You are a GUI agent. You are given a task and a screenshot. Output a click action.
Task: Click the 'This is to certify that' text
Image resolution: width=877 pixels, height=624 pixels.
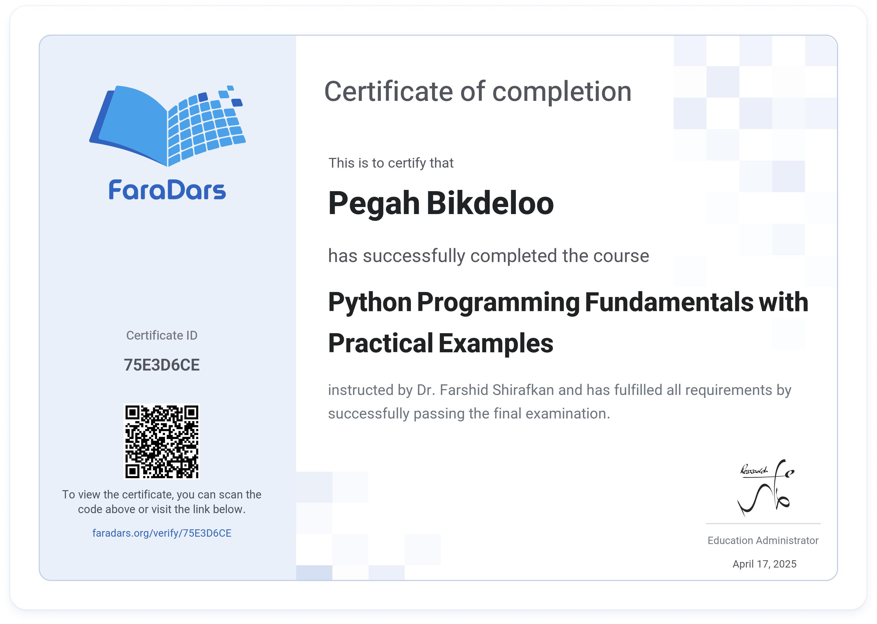tap(391, 163)
